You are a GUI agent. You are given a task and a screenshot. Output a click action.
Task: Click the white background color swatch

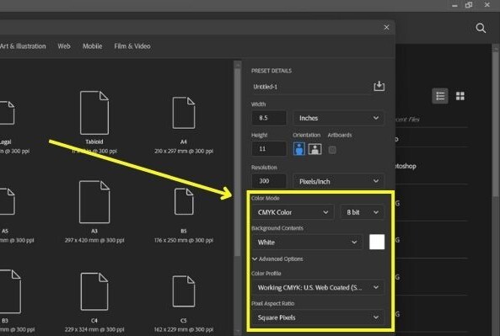coord(377,242)
